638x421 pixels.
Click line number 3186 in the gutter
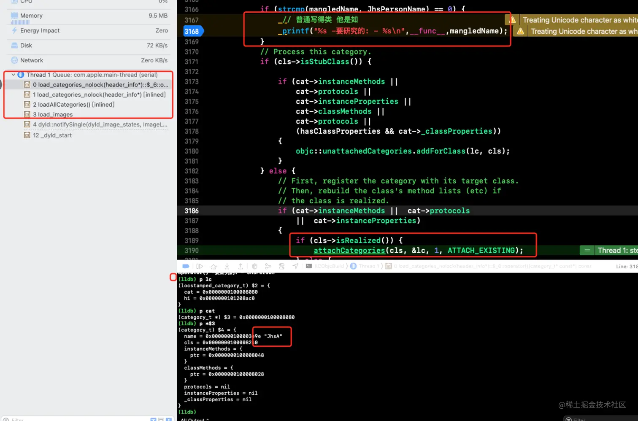pyautogui.click(x=192, y=211)
